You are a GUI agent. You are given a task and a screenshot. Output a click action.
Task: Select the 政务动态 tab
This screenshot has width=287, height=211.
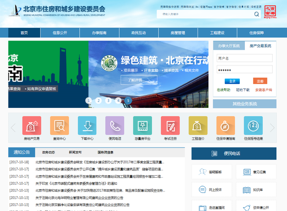(48, 152)
